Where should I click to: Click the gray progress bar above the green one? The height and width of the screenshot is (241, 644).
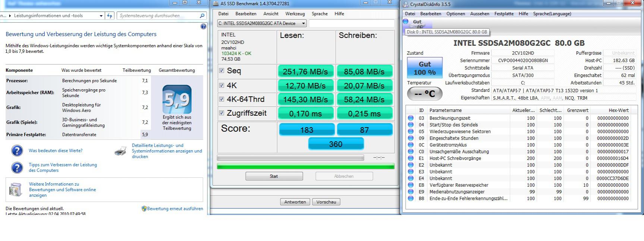[x=290, y=158]
